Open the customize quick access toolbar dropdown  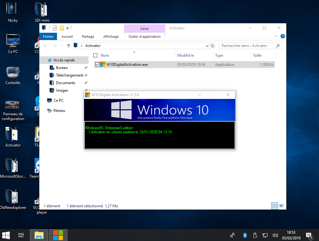(x=67, y=28)
